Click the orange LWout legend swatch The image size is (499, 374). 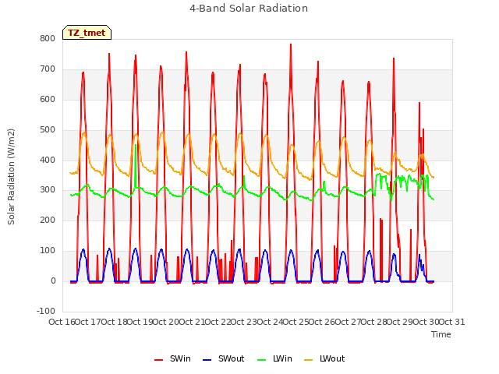tap(308, 360)
